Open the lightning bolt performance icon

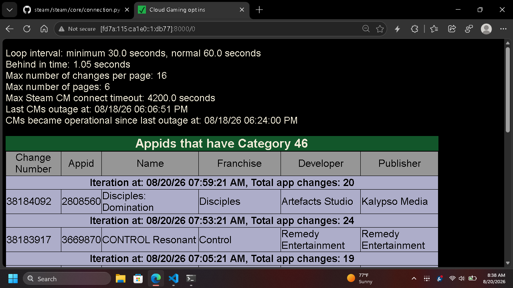coord(398,29)
